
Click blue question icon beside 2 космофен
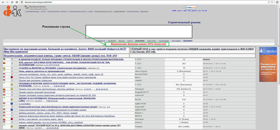[12, 104]
